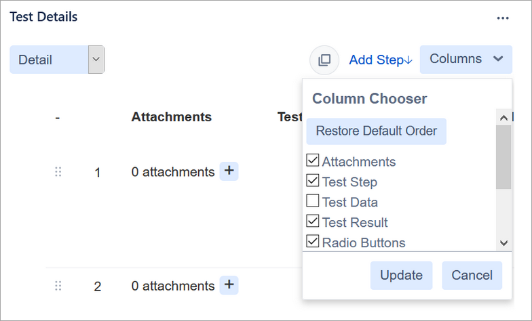Click drag handle icon for step 2

[58, 286]
